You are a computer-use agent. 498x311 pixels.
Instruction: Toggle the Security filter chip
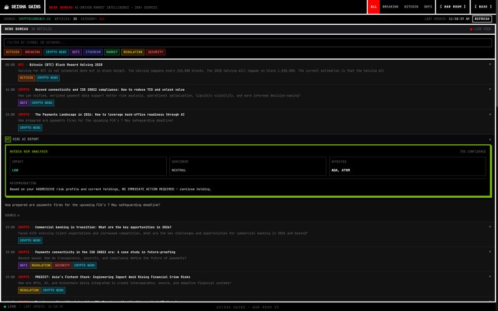(156, 52)
